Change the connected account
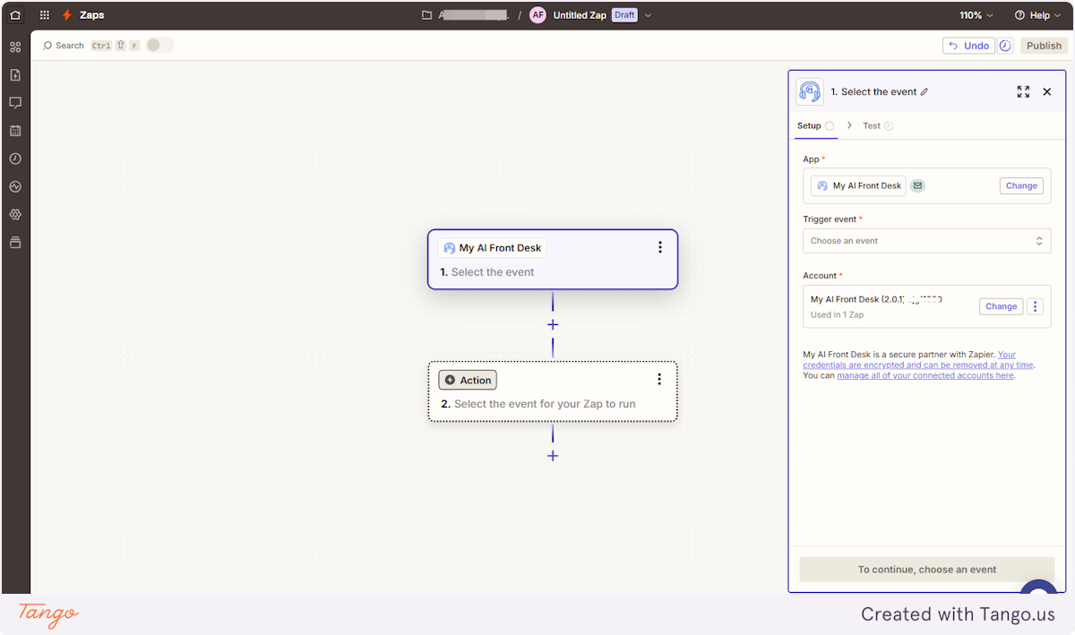The height and width of the screenshot is (635, 1075). (x=1001, y=306)
